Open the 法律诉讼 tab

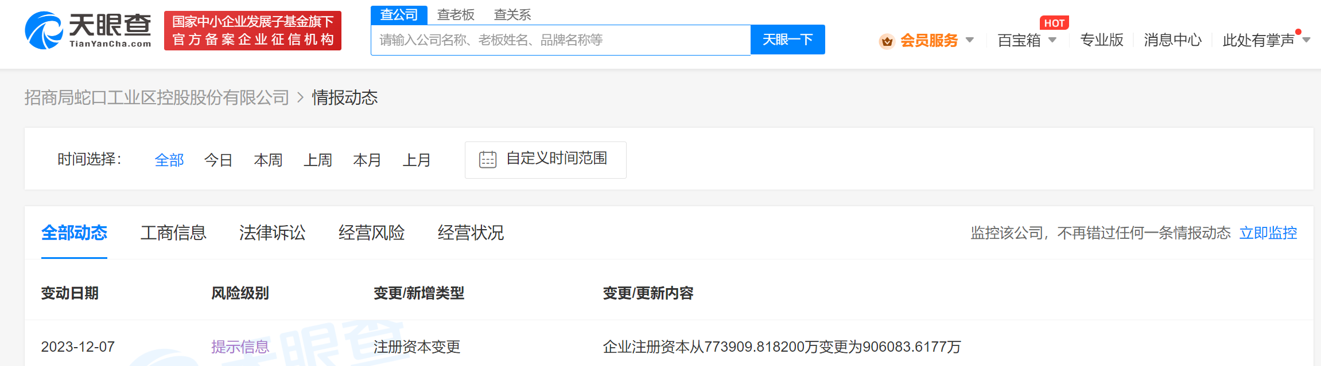click(273, 233)
